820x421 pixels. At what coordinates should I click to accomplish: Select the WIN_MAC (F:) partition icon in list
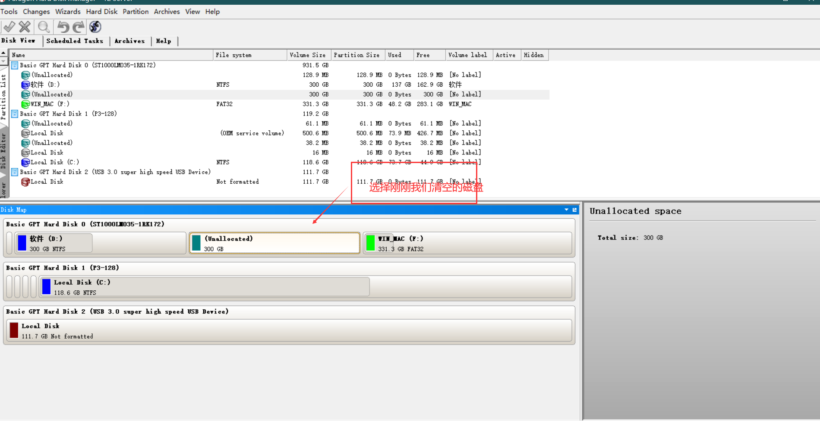click(25, 104)
